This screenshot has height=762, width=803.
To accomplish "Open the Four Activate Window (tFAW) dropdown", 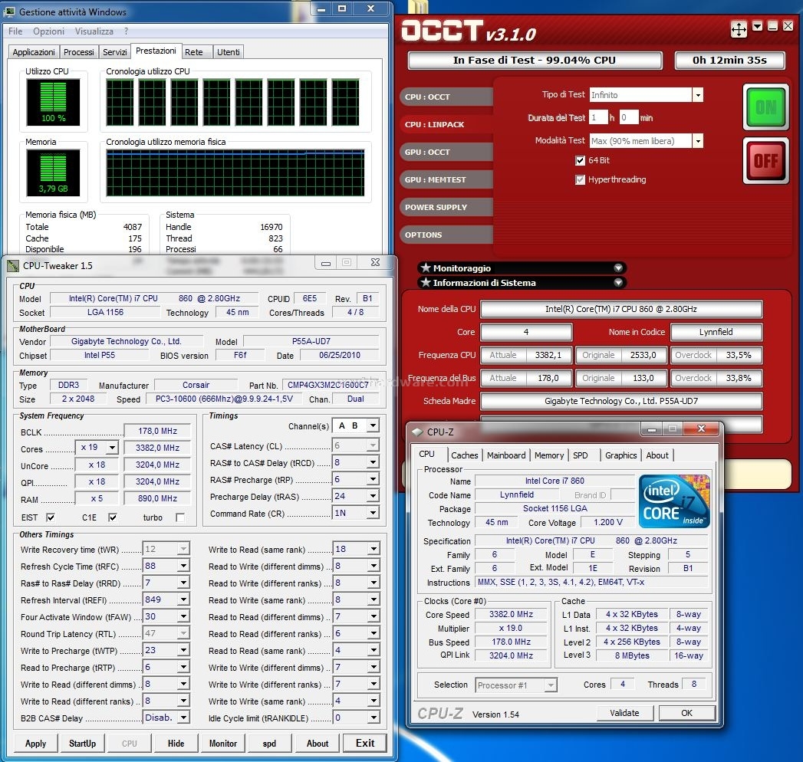I will (x=183, y=616).
